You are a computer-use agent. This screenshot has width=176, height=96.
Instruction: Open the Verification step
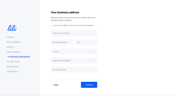pyautogui.click(x=12, y=71)
